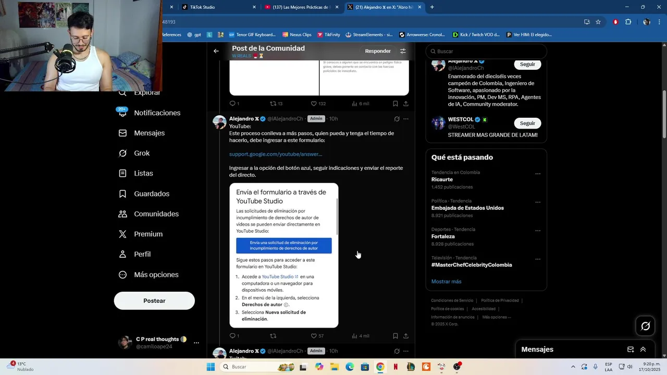View analytics of post with 6 mil views
This screenshot has width=667, height=375.
(360, 104)
